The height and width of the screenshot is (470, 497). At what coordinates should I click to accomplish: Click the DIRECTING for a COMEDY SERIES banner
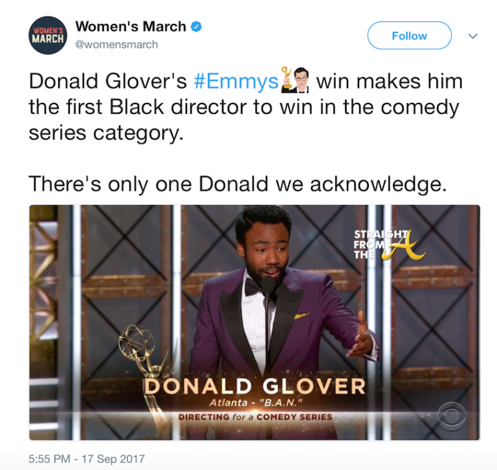coord(254,417)
